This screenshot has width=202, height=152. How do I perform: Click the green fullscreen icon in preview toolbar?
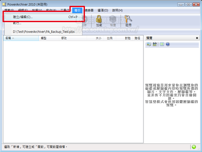(x=162, y=44)
